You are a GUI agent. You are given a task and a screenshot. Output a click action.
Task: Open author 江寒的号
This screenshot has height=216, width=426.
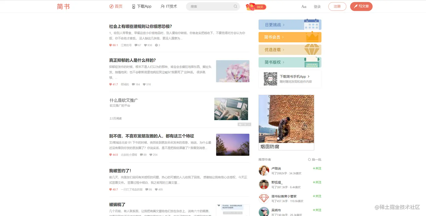pyautogui.click(x=126, y=45)
